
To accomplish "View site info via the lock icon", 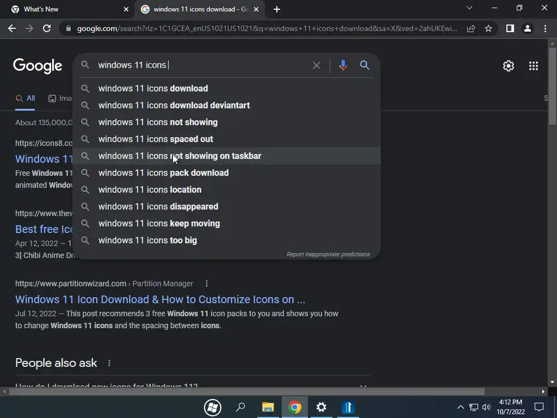I will point(69,28).
